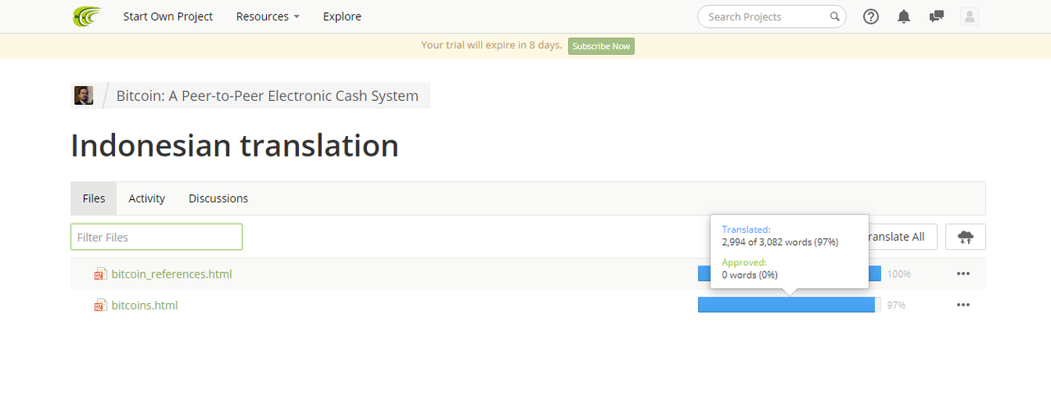Select the Files tab
1051x404 pixels.
[94, 198]
